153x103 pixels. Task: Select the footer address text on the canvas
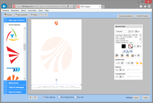click(56, 87)
